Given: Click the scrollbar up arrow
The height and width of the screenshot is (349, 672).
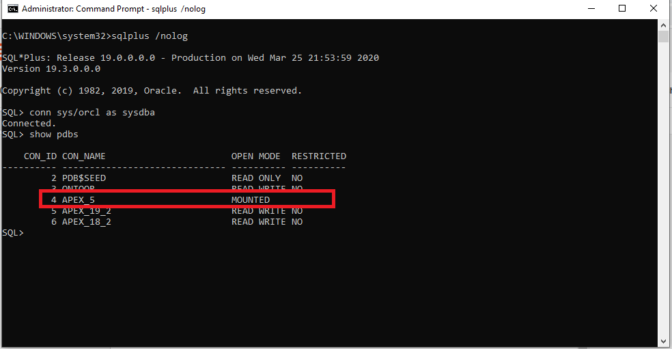Looking at the screenshot, I should (663, 25).
